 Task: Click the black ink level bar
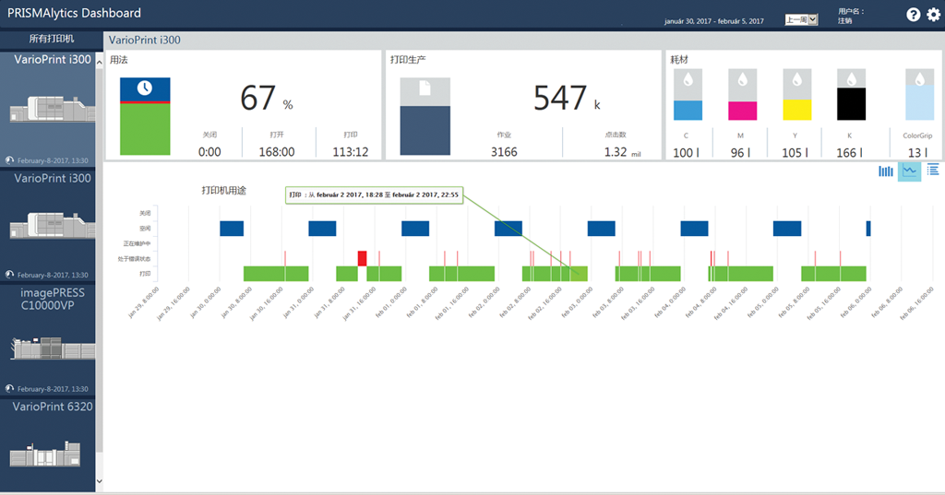[851, 103]
